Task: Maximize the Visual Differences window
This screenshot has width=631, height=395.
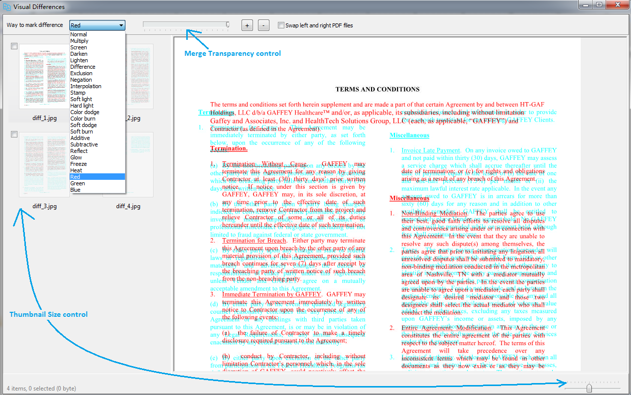Action: point(599,4)
